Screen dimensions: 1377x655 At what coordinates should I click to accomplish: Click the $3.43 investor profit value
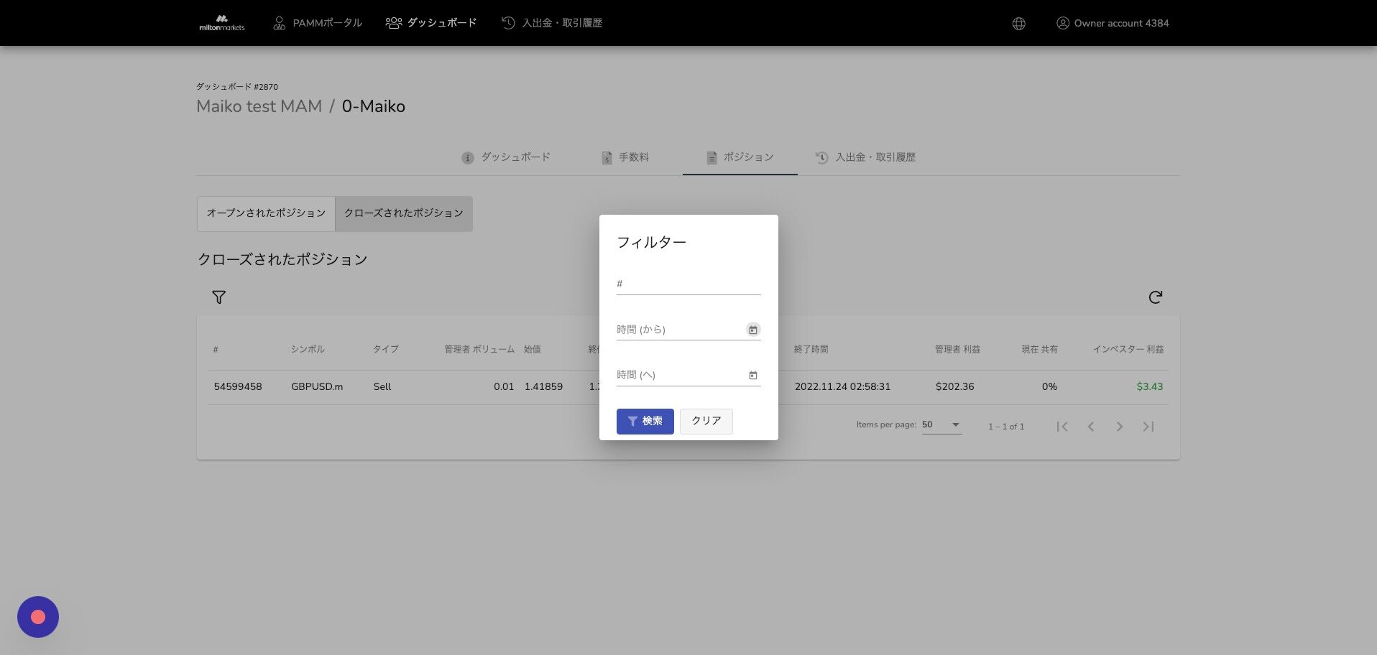[1150, 386]
